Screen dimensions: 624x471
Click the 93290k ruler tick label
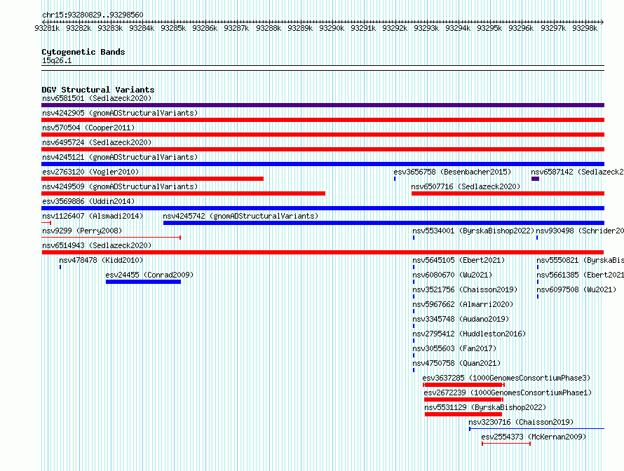point(332,28)
